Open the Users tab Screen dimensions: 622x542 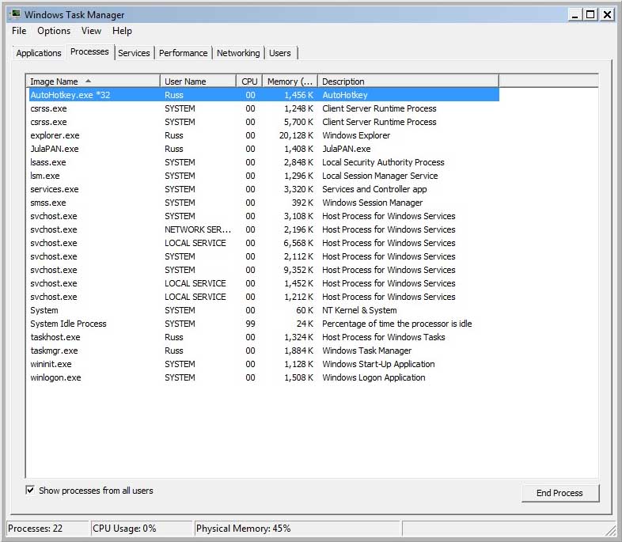click(x=280, y=53)
